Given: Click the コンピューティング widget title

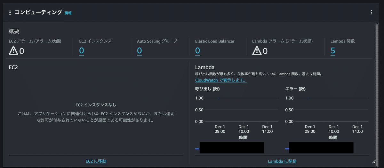Looking at the screenshot, I should pos(38,12).
